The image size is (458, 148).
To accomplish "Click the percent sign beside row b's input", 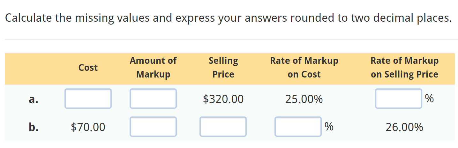I will (x=329, y=127).
